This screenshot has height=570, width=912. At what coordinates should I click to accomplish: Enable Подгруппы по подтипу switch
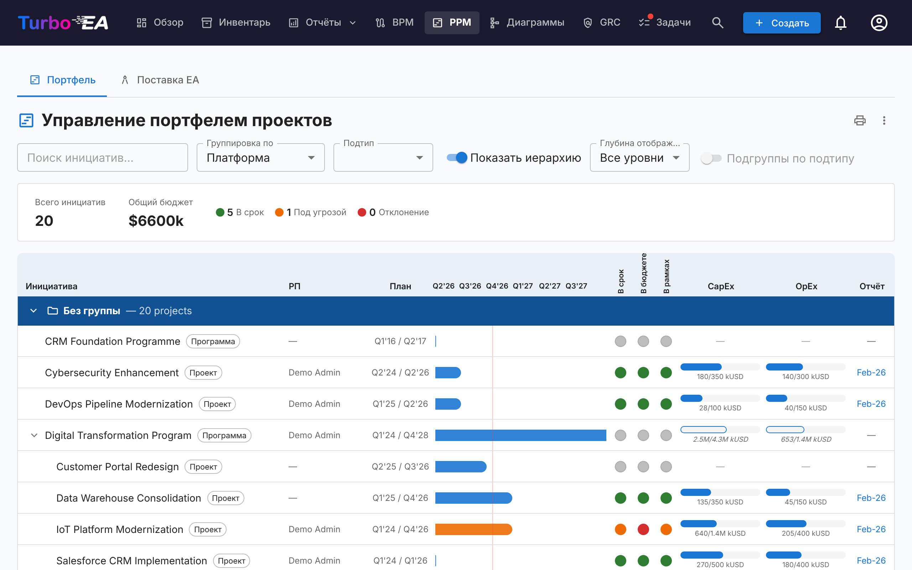click(x=711, y=158)
